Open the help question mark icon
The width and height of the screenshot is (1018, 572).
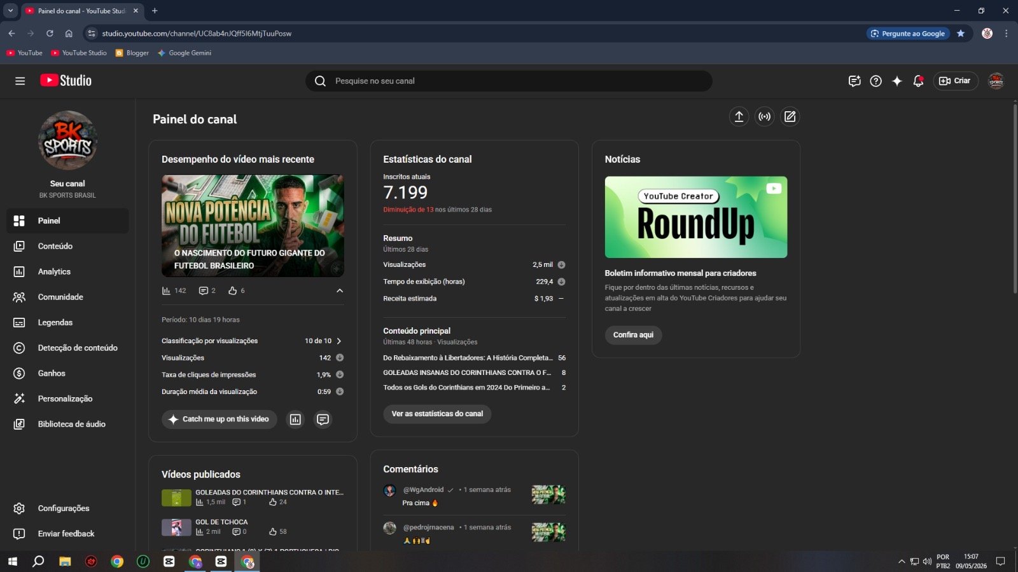pyautogui.click(x=876, y=81)
